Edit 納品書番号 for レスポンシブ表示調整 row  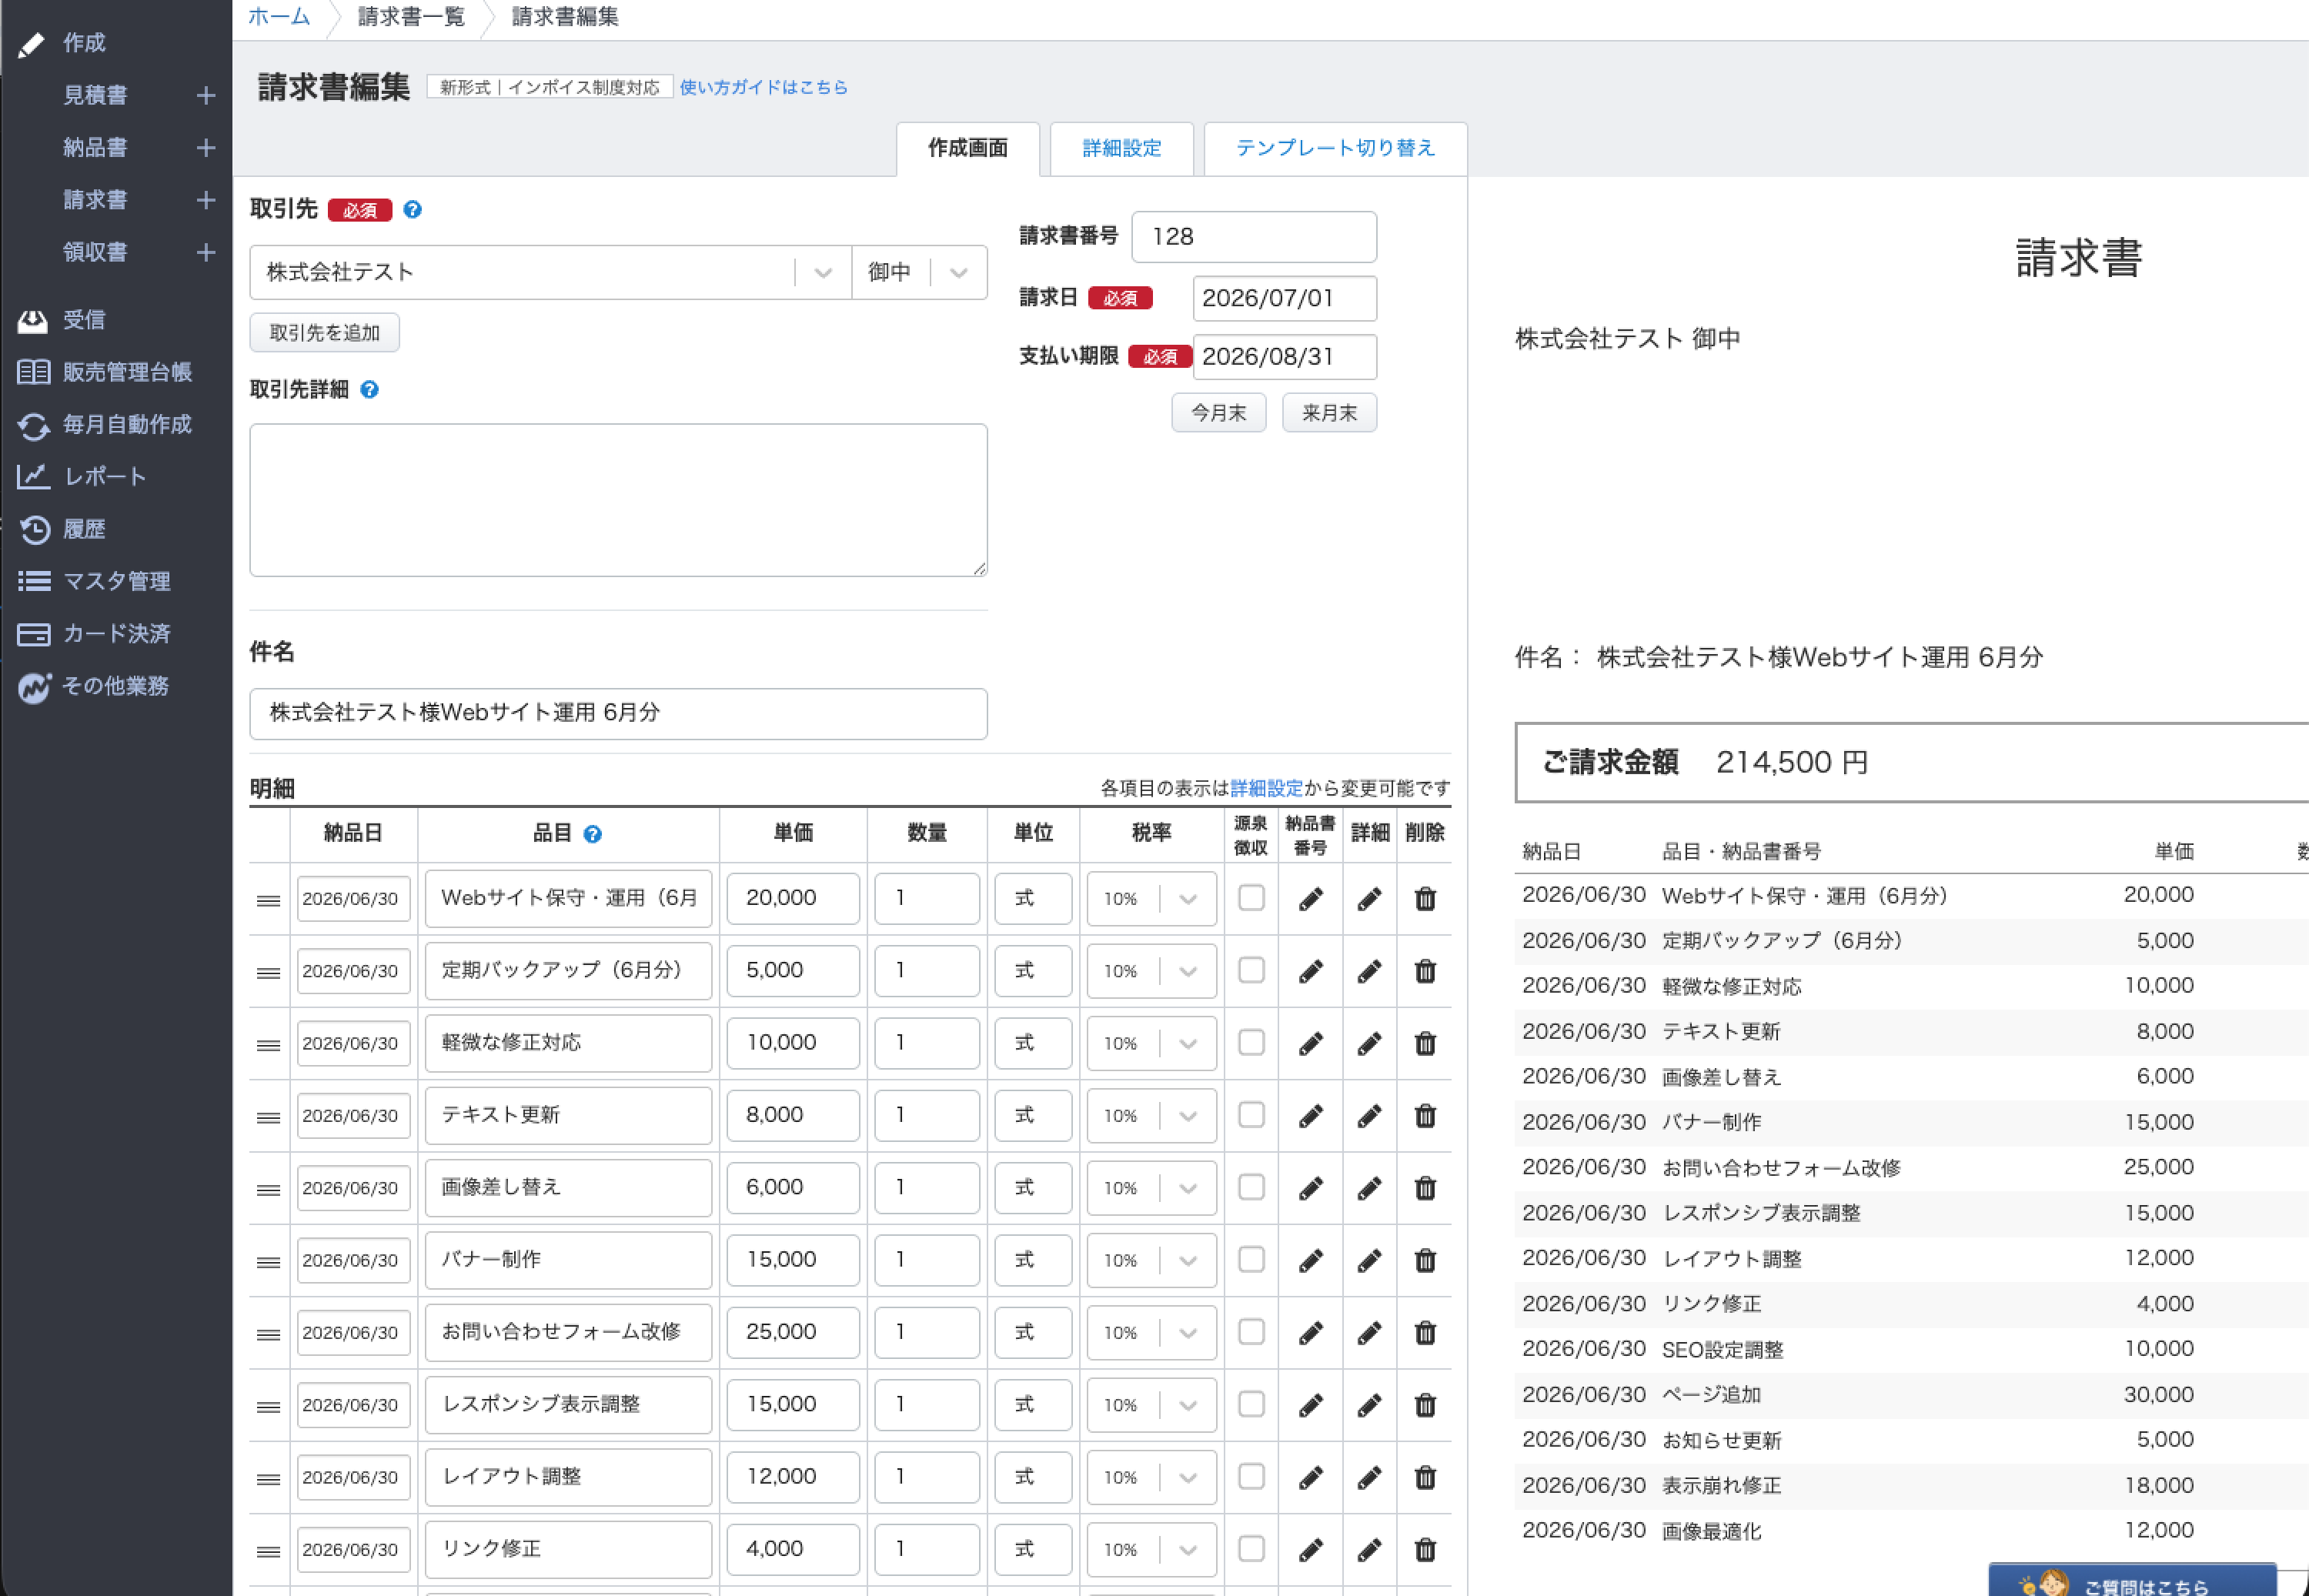(x=1310, y=1405)
